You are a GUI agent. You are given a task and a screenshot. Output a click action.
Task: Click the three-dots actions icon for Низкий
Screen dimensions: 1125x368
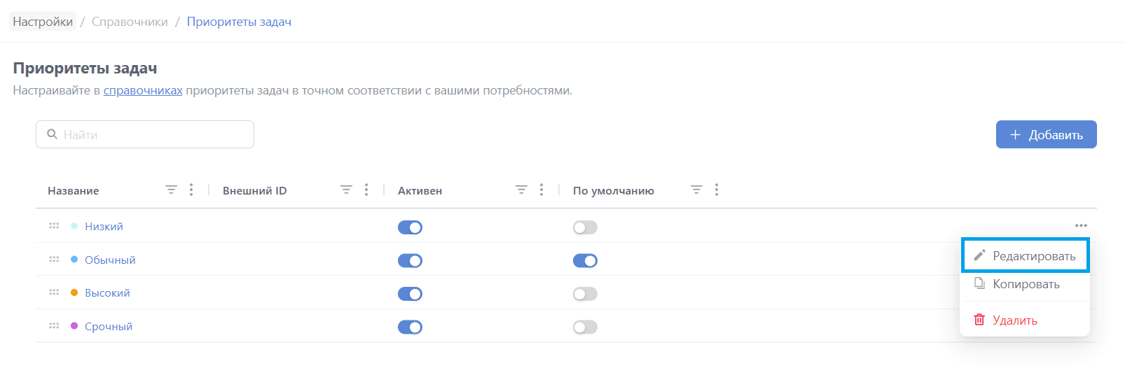1081,226
